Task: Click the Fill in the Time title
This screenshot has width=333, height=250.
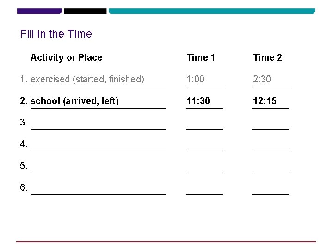Action: [x=56, y=34]
